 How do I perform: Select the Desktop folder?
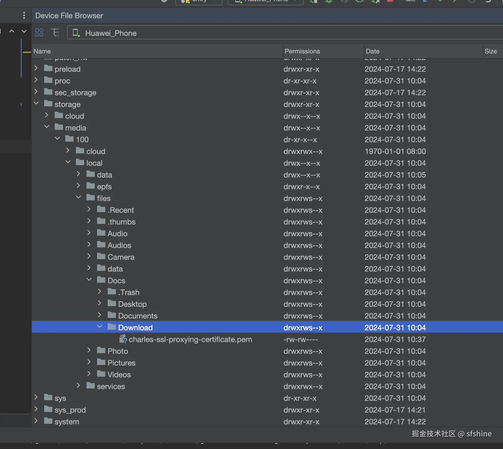pyautogui.click(x=132, y=304)
